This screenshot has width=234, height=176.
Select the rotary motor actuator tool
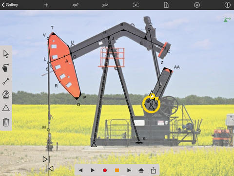point(6,94)
